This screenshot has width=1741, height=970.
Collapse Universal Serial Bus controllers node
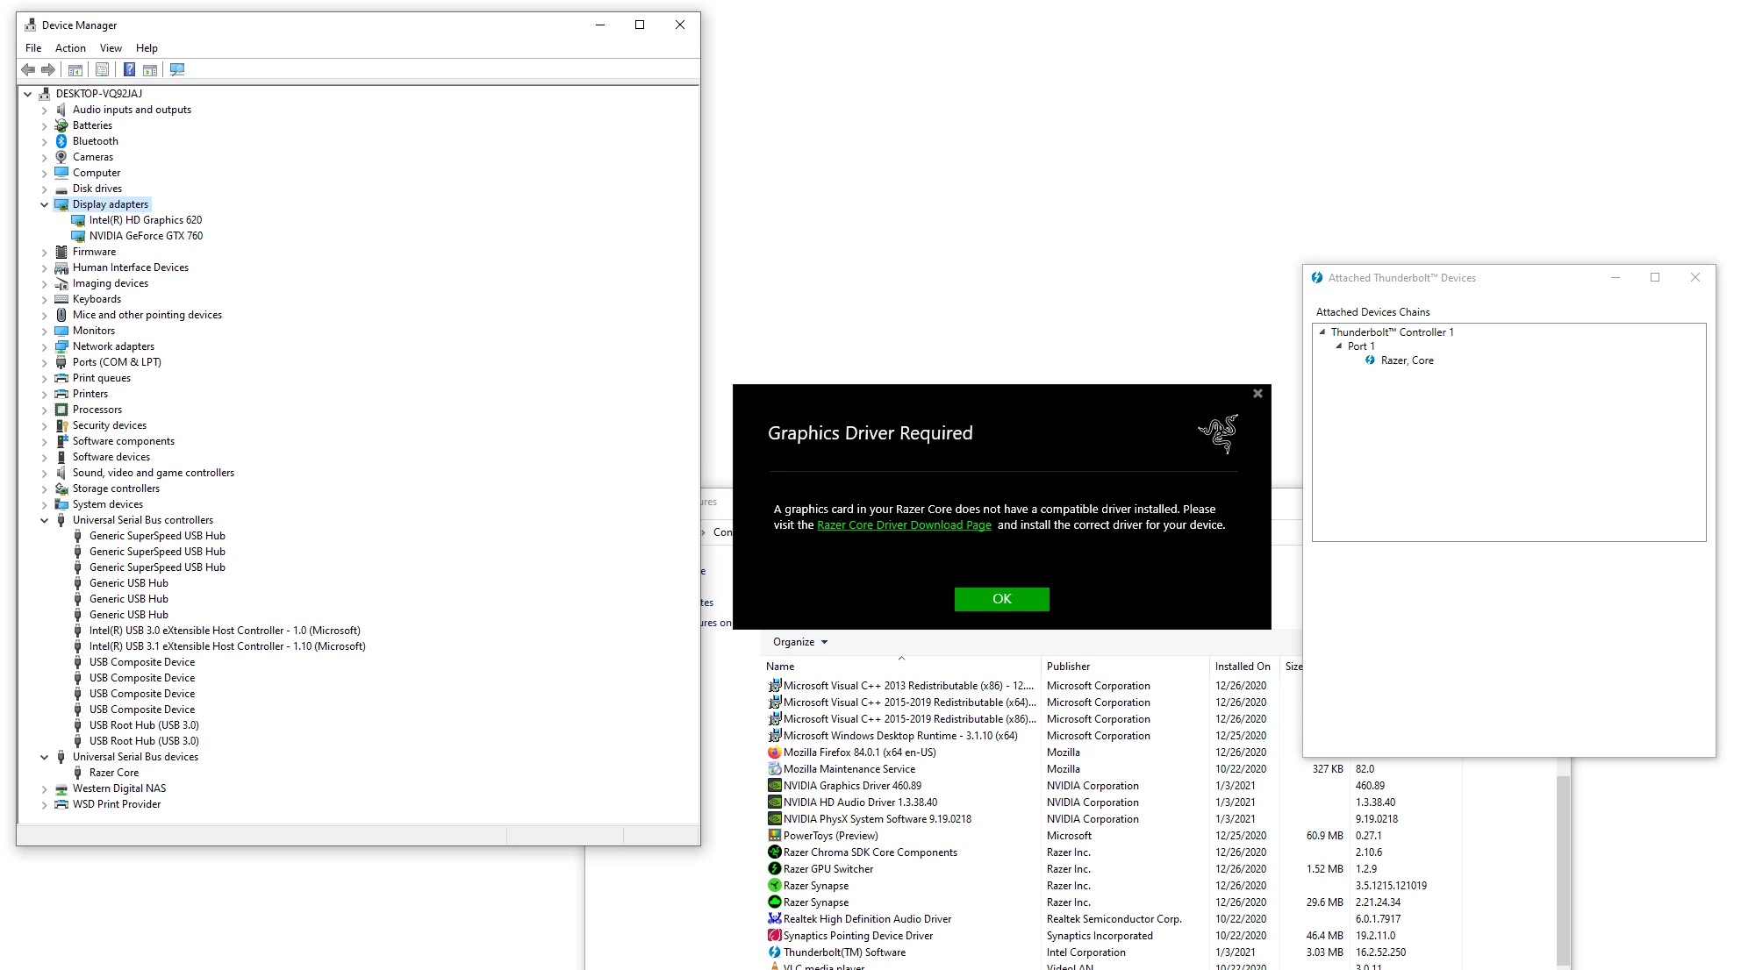(44, 520)
